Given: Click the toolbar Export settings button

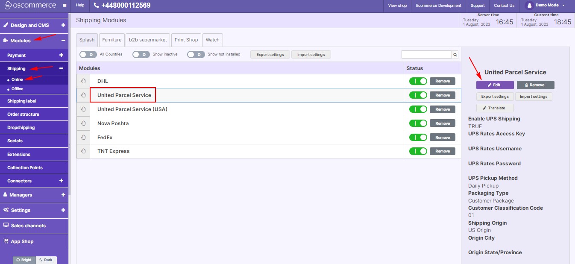Looking at the screenshot, I should [270, 55].
